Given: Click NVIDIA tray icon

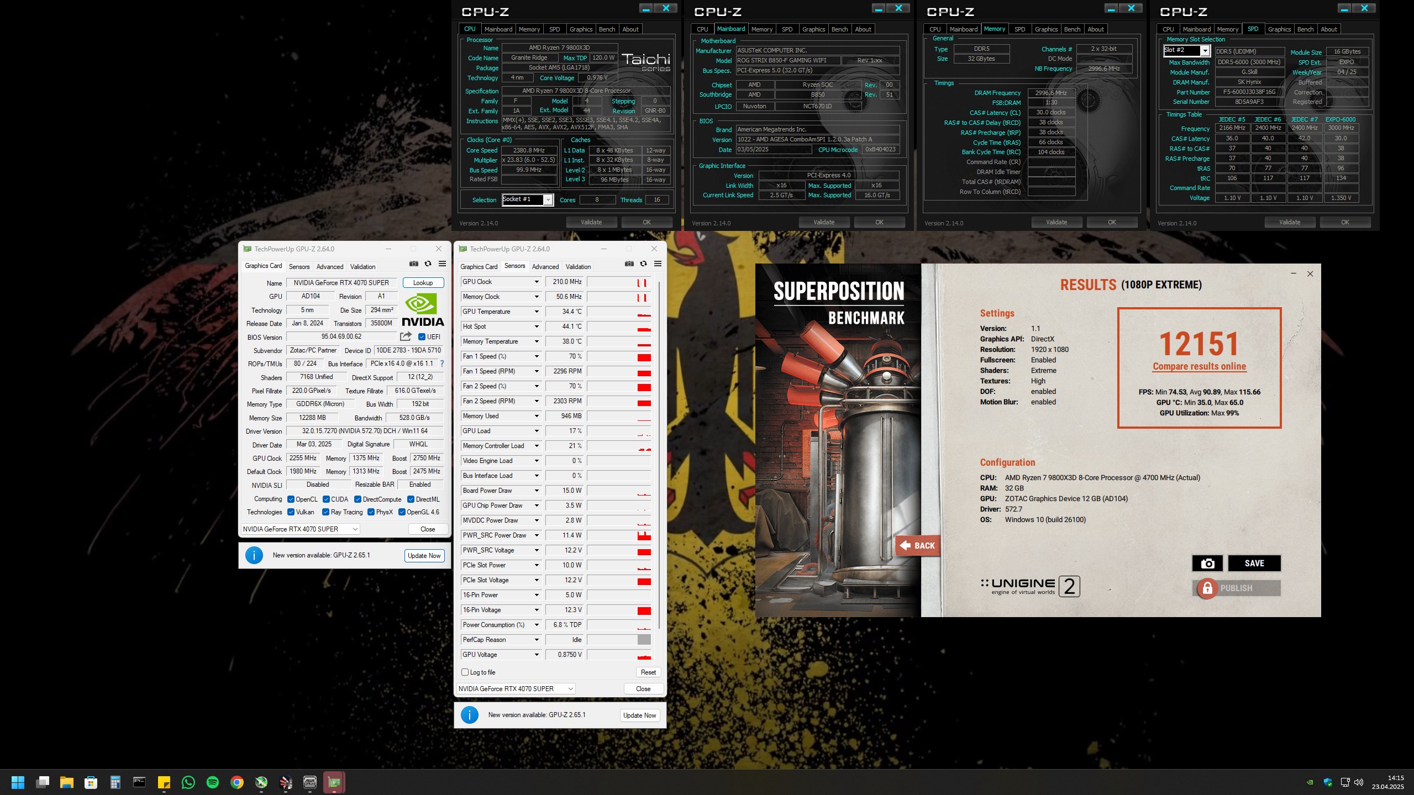Looking at the screenshot, I should (x=1310, y=782).
